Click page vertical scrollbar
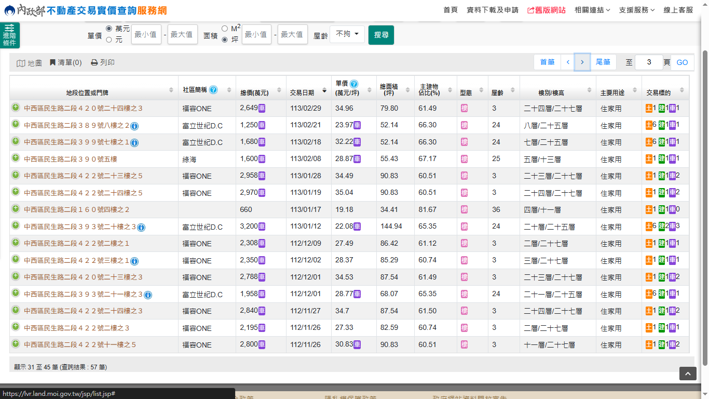Viewport: 709px width, 399px height. pyautogui.click(x=705, y=208)
